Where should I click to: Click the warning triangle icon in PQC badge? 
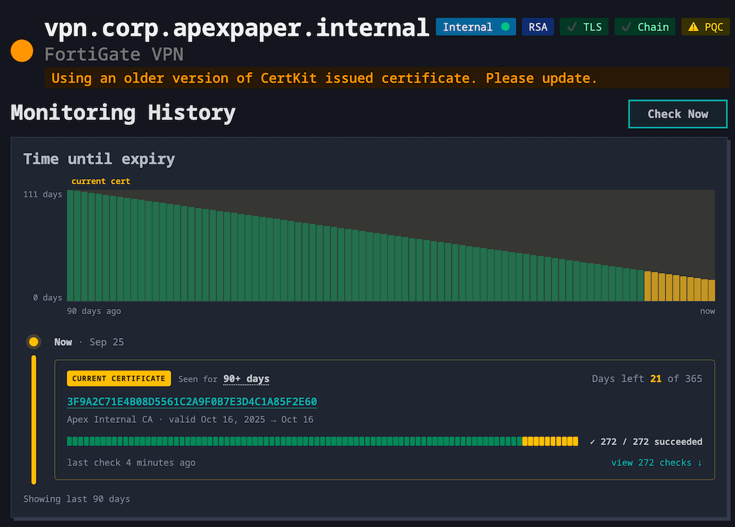click(x=693, y=27)
